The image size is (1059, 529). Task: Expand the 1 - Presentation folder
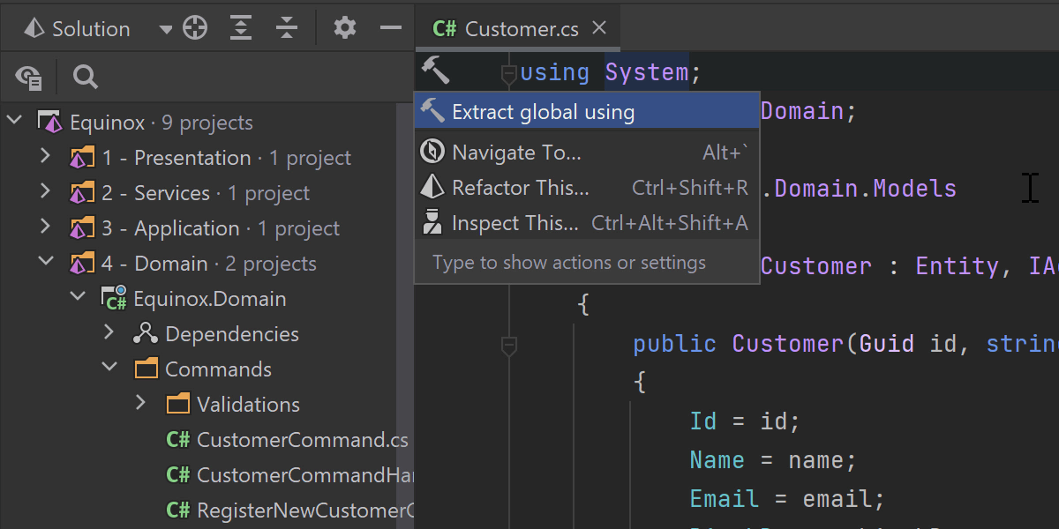(46, 158)
